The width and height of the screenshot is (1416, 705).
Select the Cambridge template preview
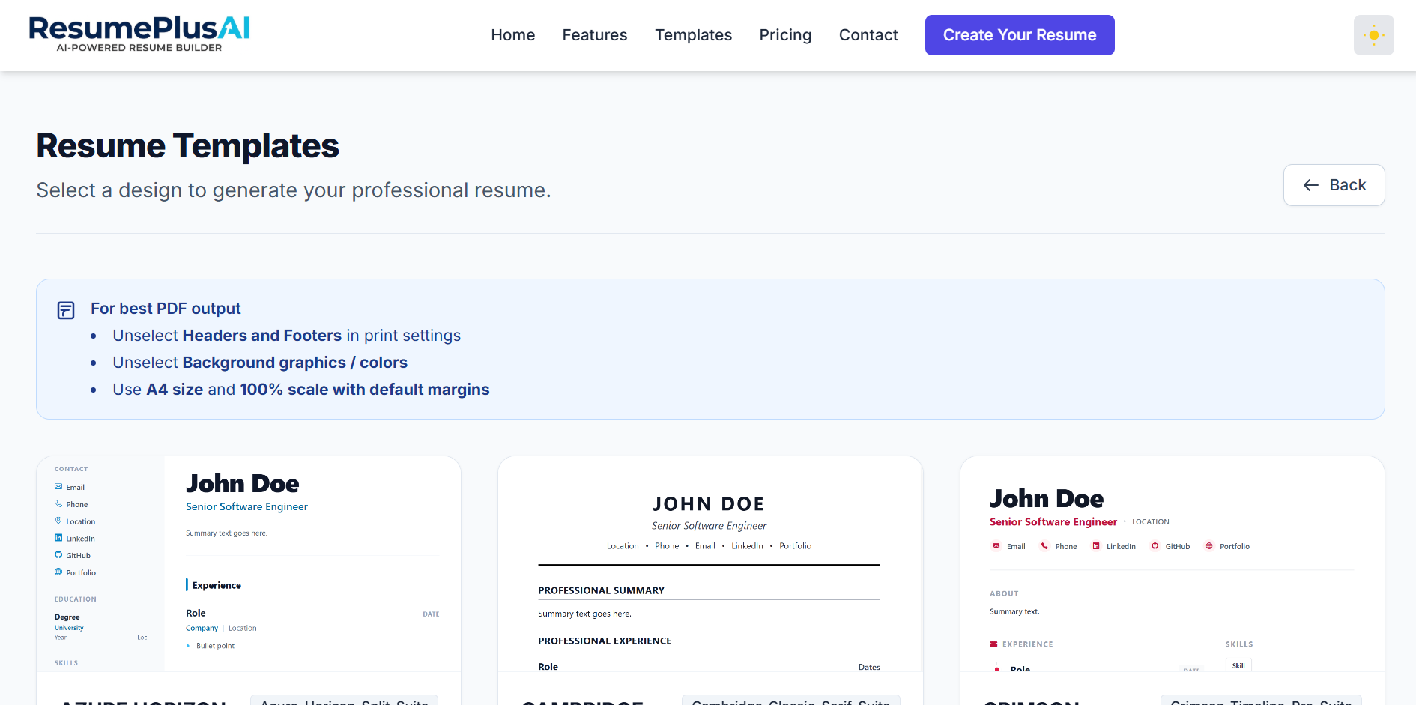coord(710,563)
